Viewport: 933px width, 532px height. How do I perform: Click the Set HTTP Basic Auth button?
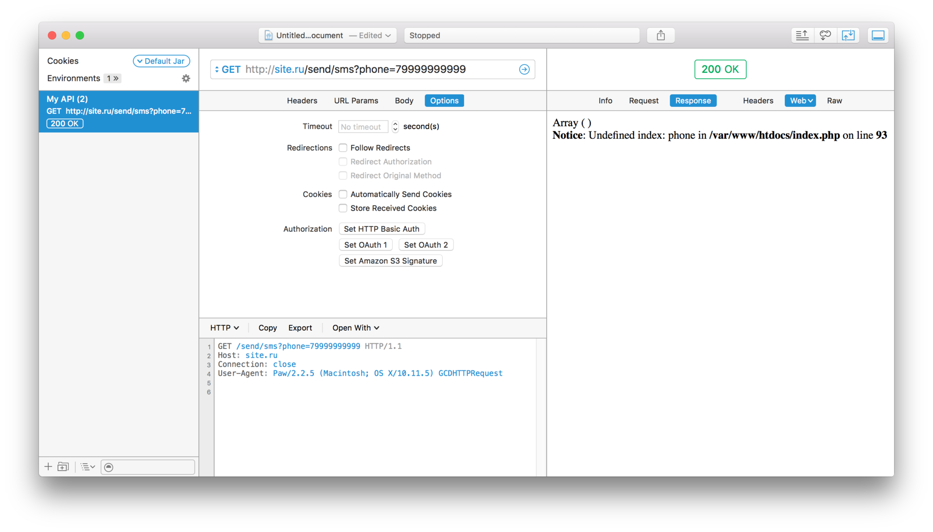(x=382, y=229)
